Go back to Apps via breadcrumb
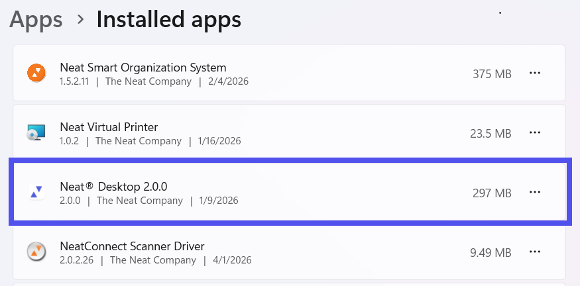Viewport: 580px width, 286px height. point(36,19)
